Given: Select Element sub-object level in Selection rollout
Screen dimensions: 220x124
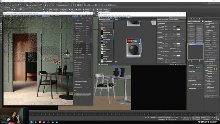Looking at the screenshot, I should click(199, 68).
